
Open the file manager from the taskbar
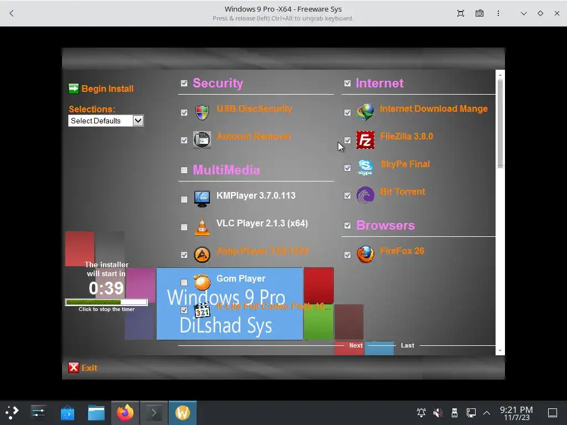(x=96, y=413)
